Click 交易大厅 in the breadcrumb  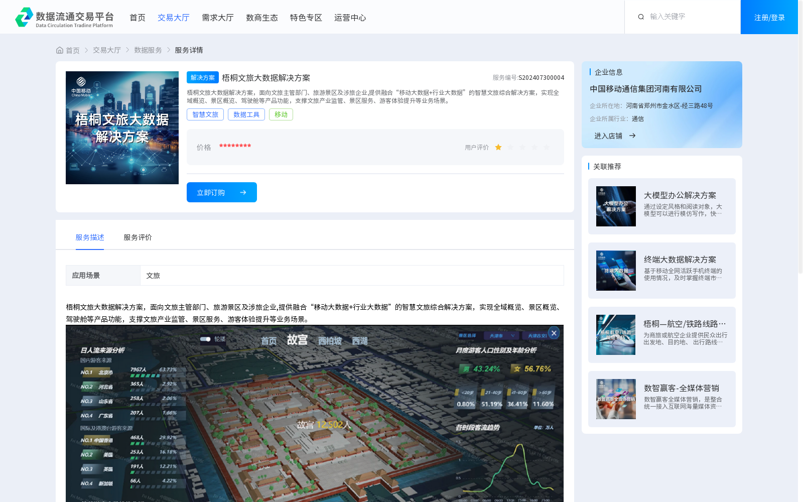pyautogui.click(x=107, y=50)
